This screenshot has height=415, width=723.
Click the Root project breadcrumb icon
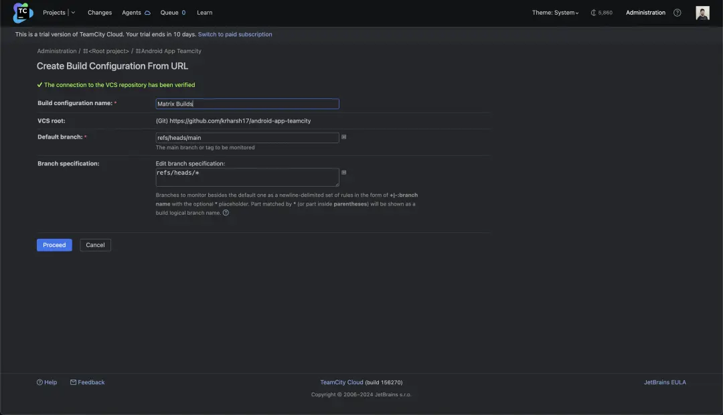click(x=86, y=51)
